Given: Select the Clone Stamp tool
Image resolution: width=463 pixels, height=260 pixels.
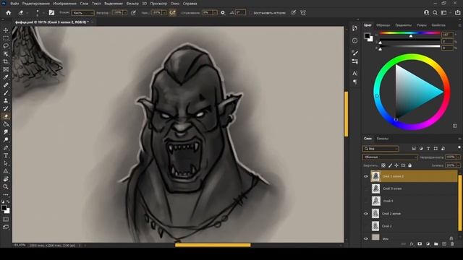Looking at the screenshot, I should 6,100.
